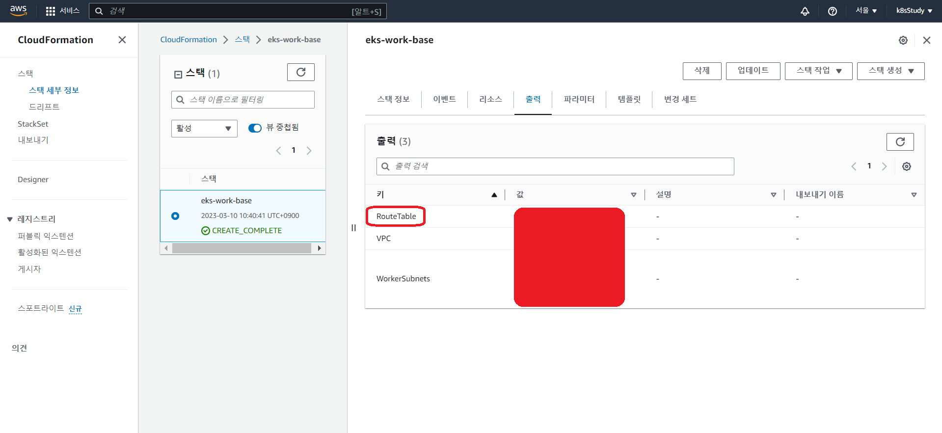
Task: Refresh the 출력 outputs table
Action: [900, 142]
